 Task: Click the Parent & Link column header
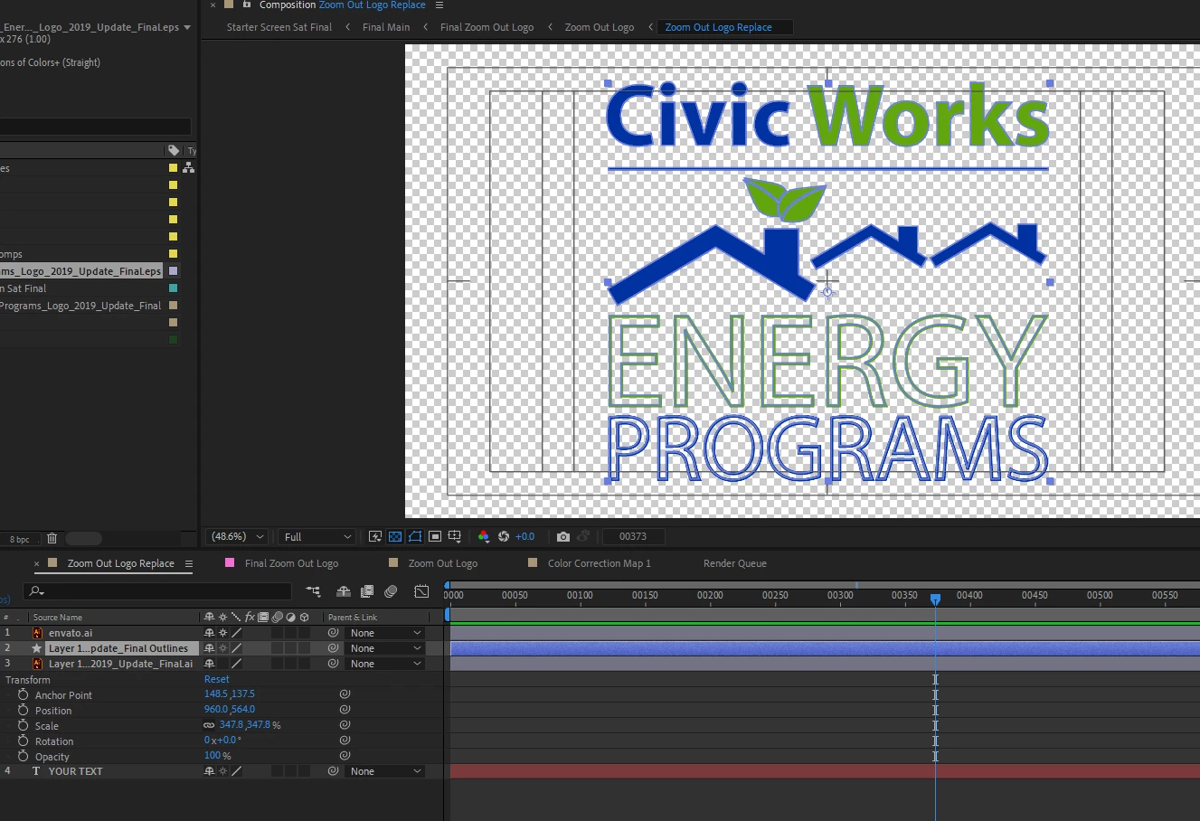pos(353,618)
